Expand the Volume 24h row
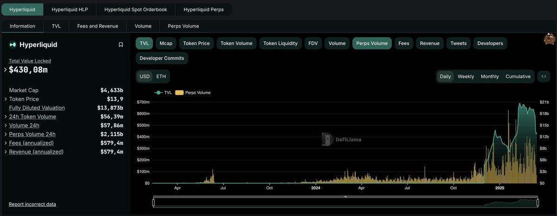The image size is (557, 216). click(x=6, y=125)
